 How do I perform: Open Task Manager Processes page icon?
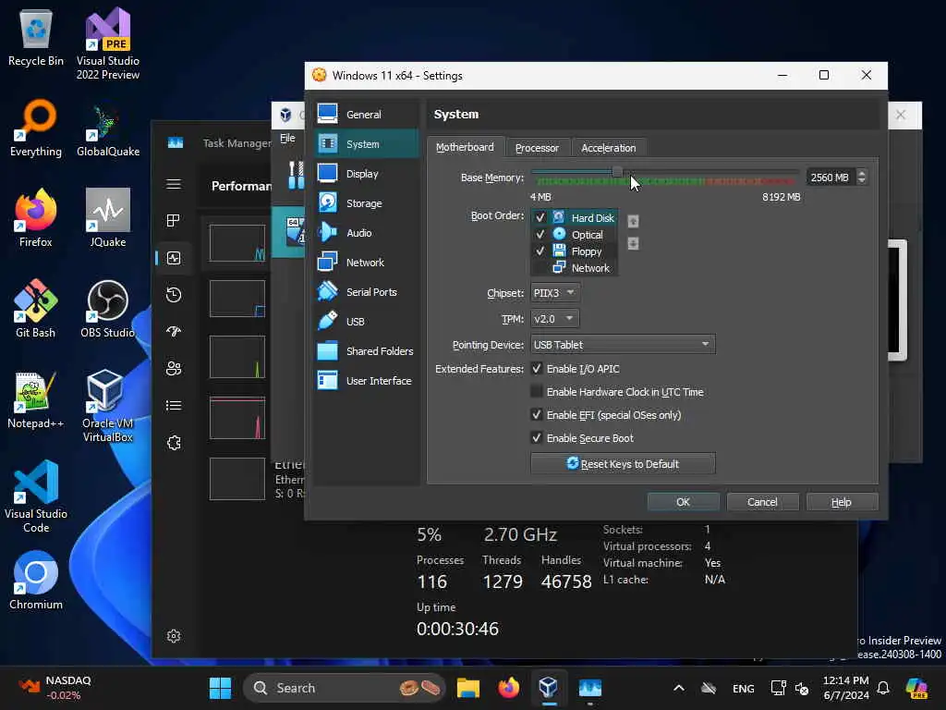174,220
